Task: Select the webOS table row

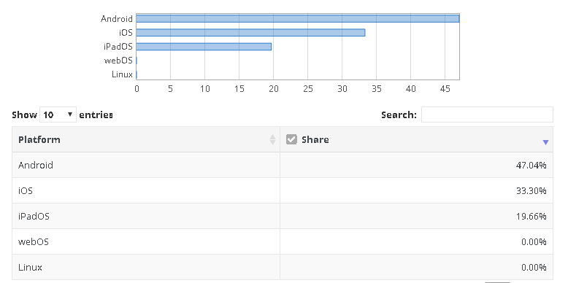Action: tap(283, 241)
